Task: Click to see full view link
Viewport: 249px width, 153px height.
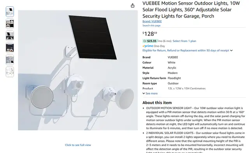Action: (x=78, y=145)
